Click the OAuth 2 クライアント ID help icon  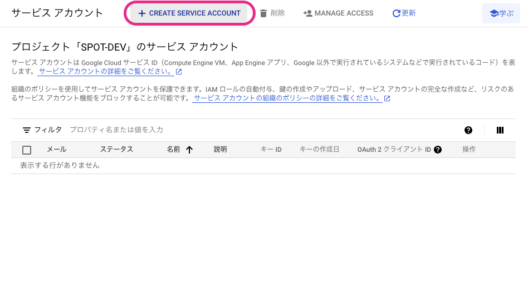pos(438,150)
